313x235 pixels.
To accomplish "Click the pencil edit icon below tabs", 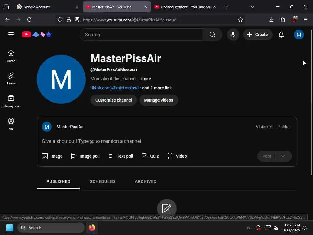I will [x=167, y=209].
